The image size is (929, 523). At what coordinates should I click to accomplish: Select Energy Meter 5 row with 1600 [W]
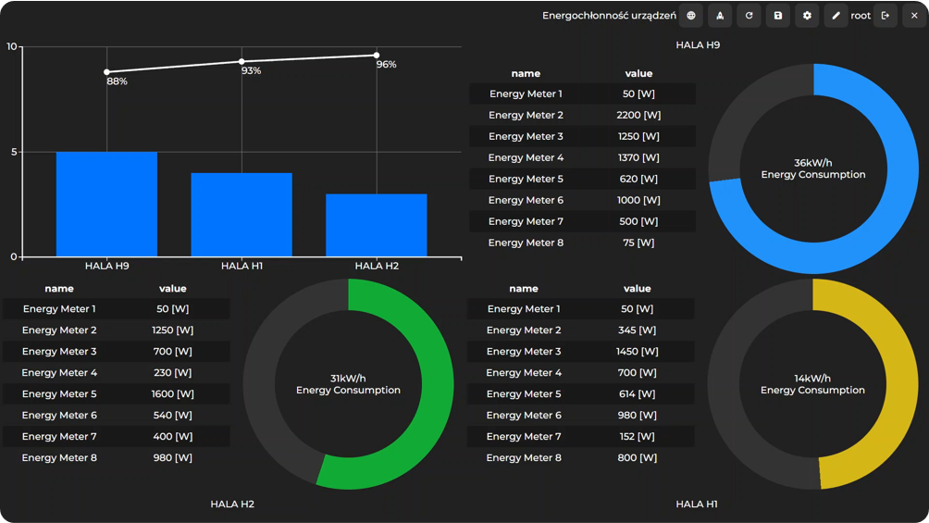117,393
